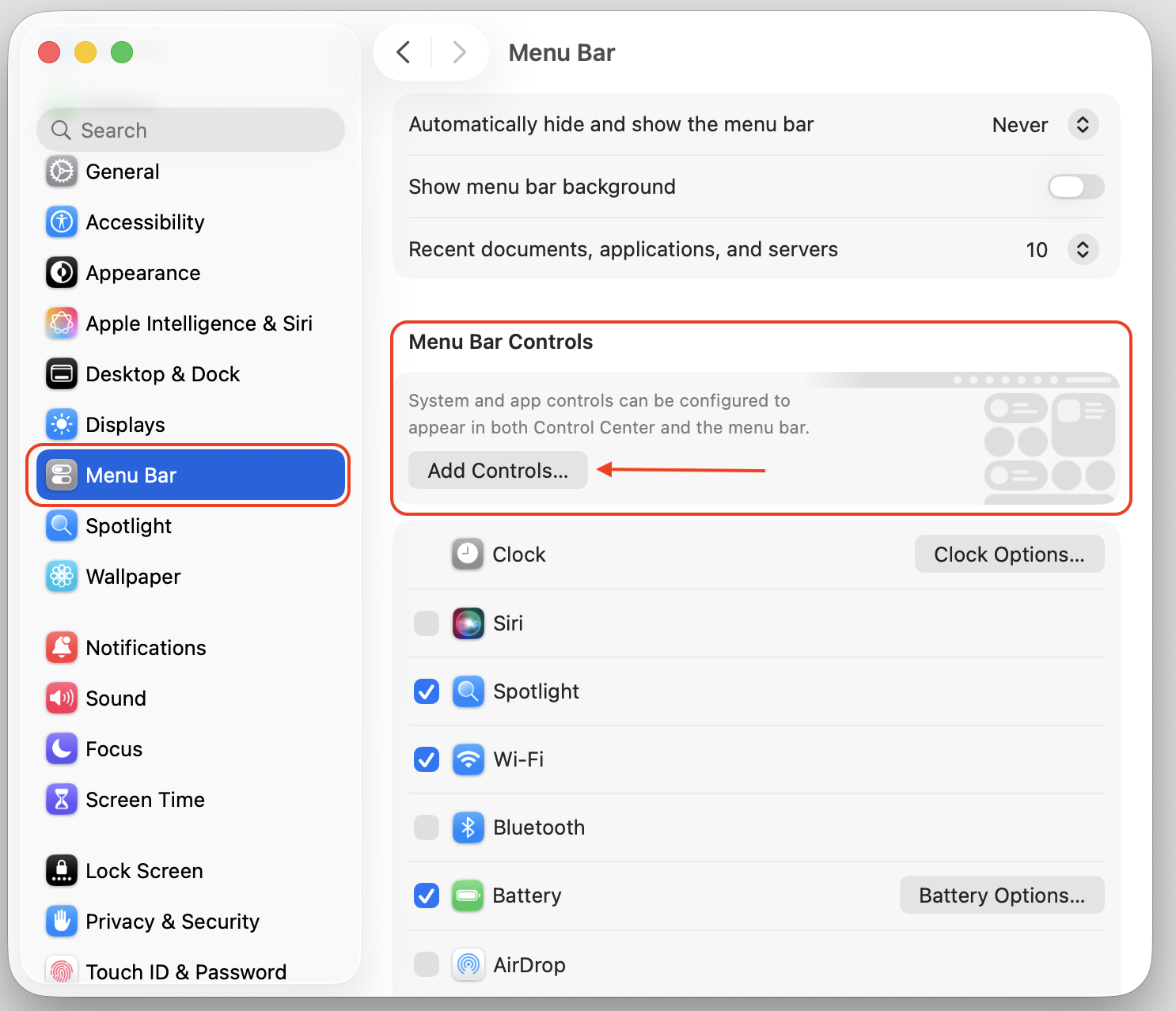Click the Notifications bell icon
This screenshot has width=1176, height=1011.
pyautogui.click(x=62, y=648)
